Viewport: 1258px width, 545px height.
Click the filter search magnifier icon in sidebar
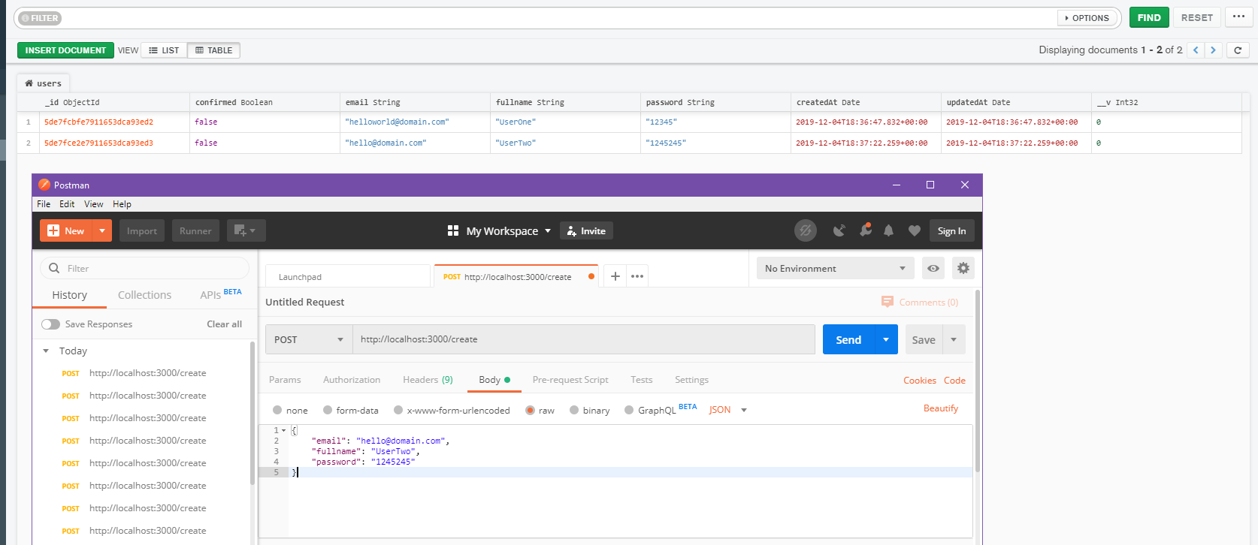tap(54, 268)
